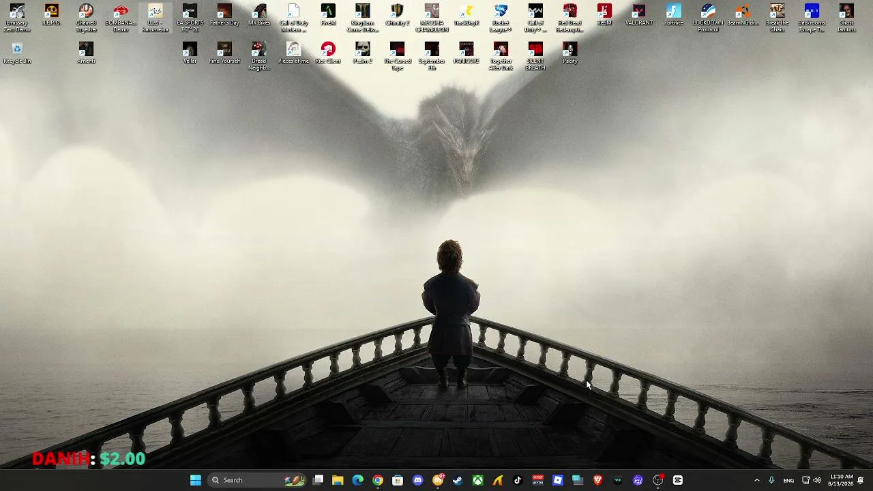Click the BeamNG.drive desktop icon
Image resolution: width=873 pixels, height=491 pixels.
pyautogui.click(x=743, y=15)
